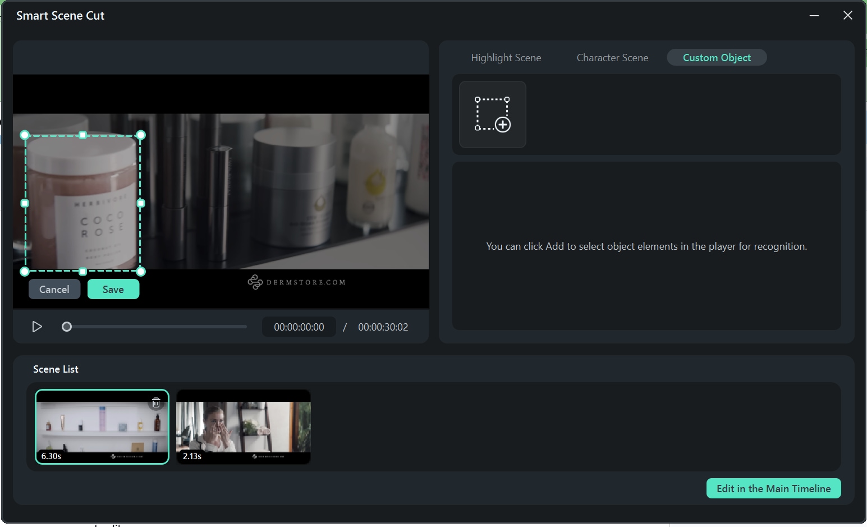
Task: Click the playback progress slider handle
Action: tap(67, 327)
